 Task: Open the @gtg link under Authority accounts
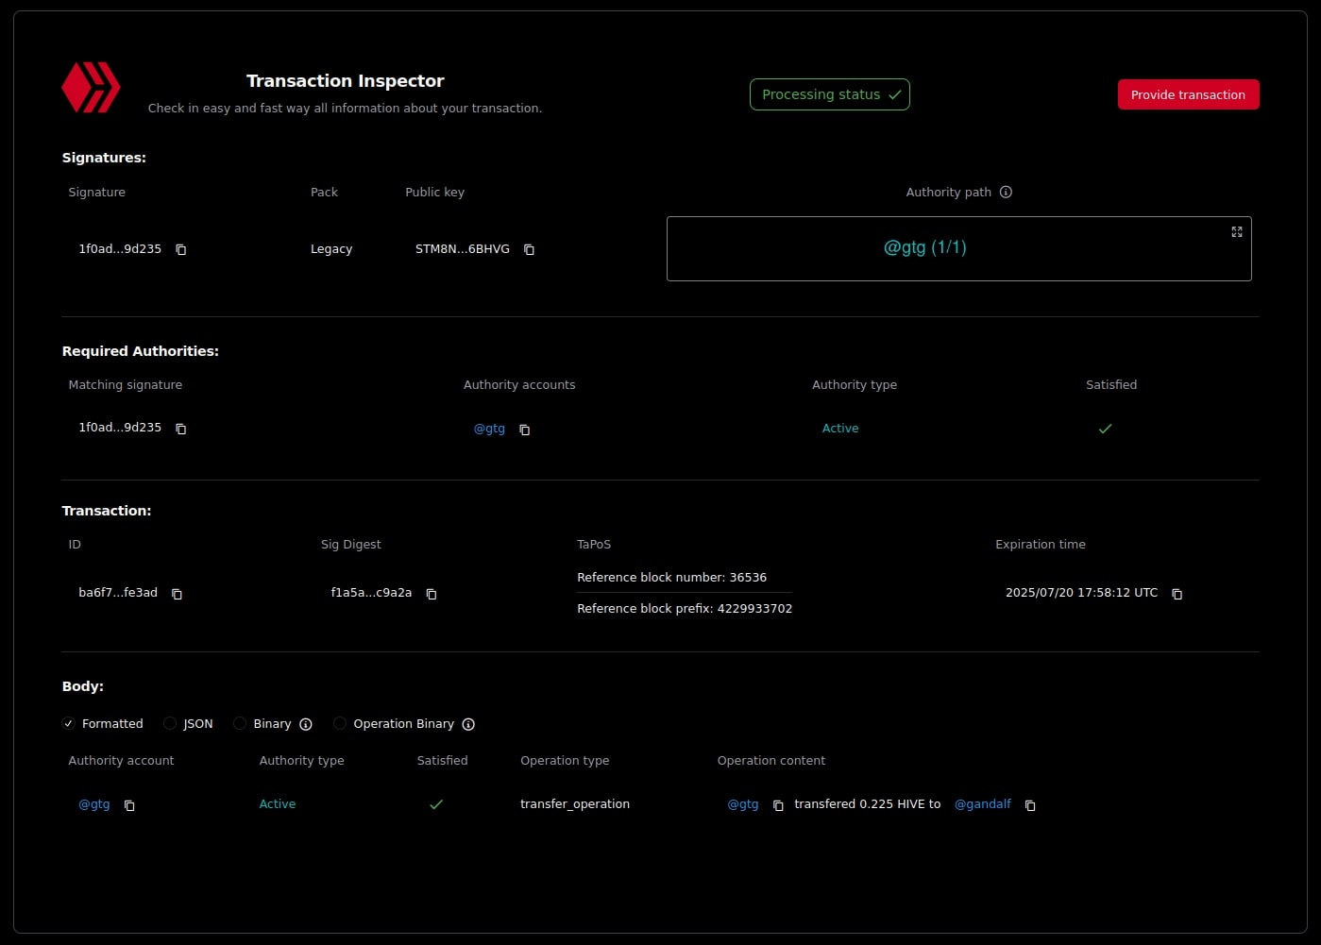(489, 428)
